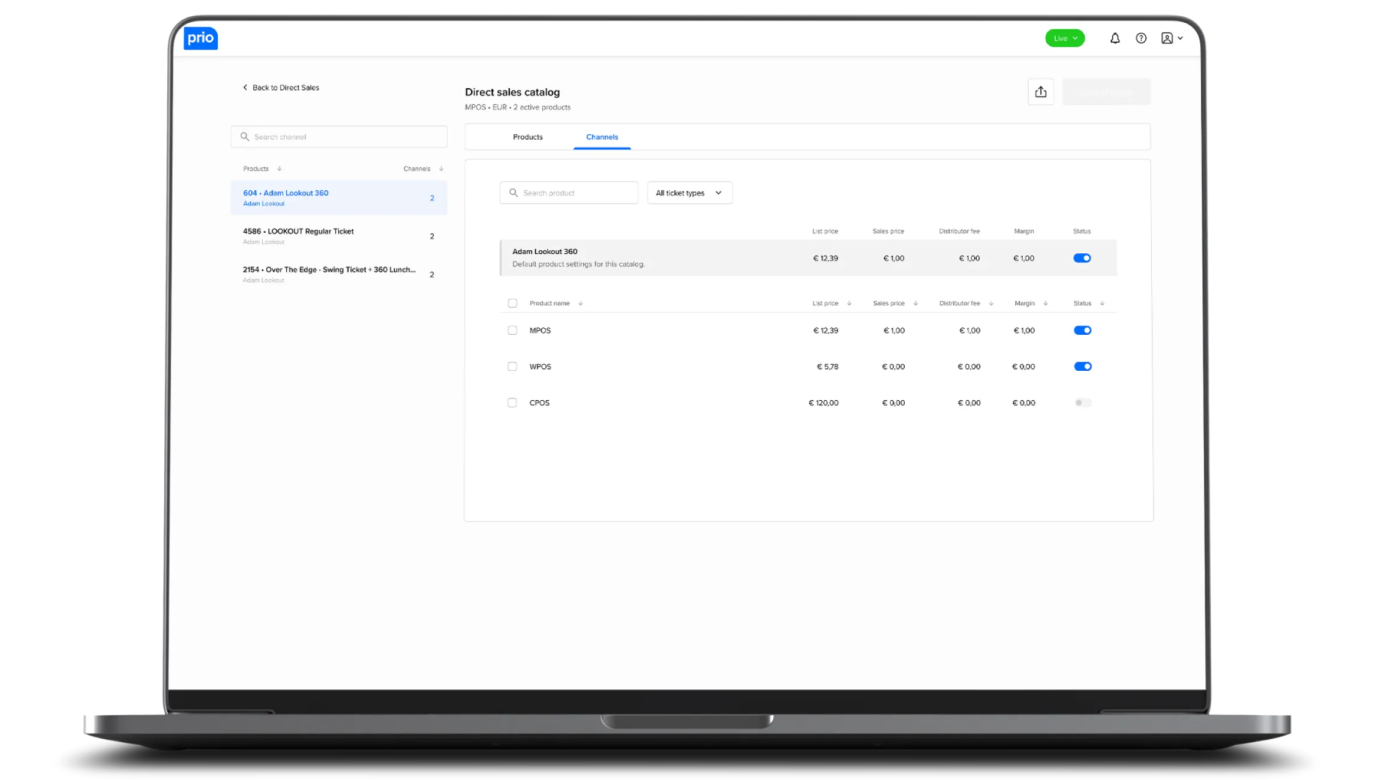
Task: Disable the MPOS status toggle
Action: click(x=1082, y=331)
